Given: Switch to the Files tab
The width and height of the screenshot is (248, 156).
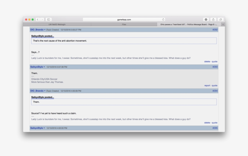Looking at the screenshot, I should pyautogui.click(x=124, y=25).
